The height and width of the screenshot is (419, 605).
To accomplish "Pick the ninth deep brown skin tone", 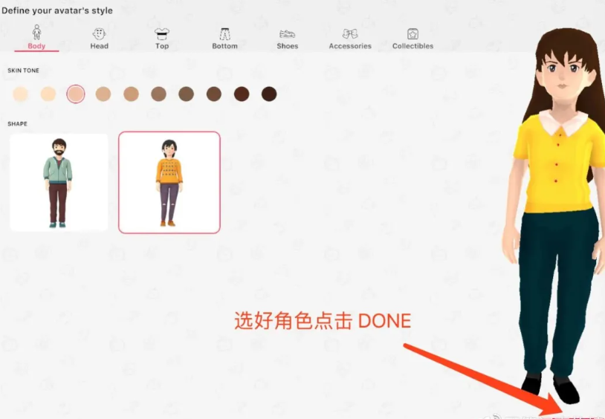I will coord(242,94).
